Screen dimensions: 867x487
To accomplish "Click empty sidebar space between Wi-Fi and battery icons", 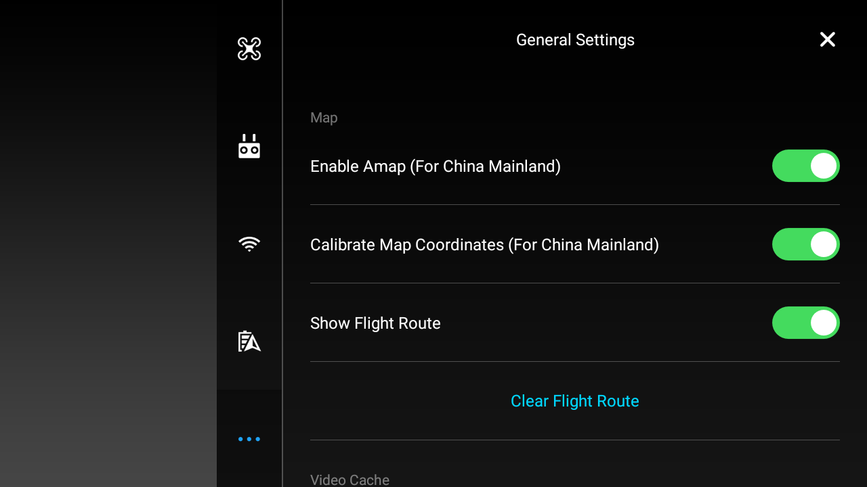I will coord(249,291).
